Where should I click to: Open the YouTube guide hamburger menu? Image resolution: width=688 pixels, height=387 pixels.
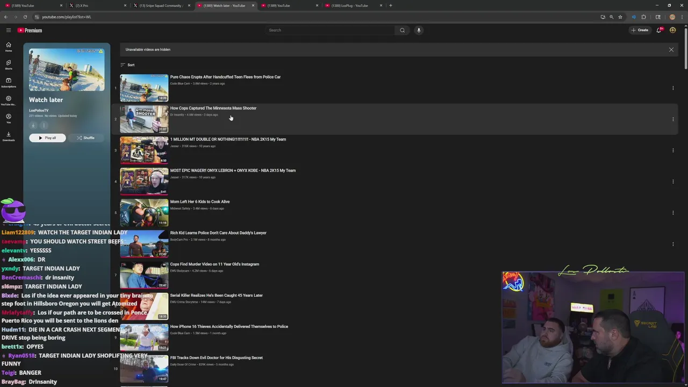[9, 30]
